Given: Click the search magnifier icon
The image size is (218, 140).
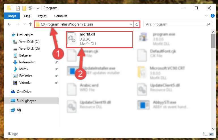Looking at the screenshot, I should pyautogui.click(x=208, y=24).
